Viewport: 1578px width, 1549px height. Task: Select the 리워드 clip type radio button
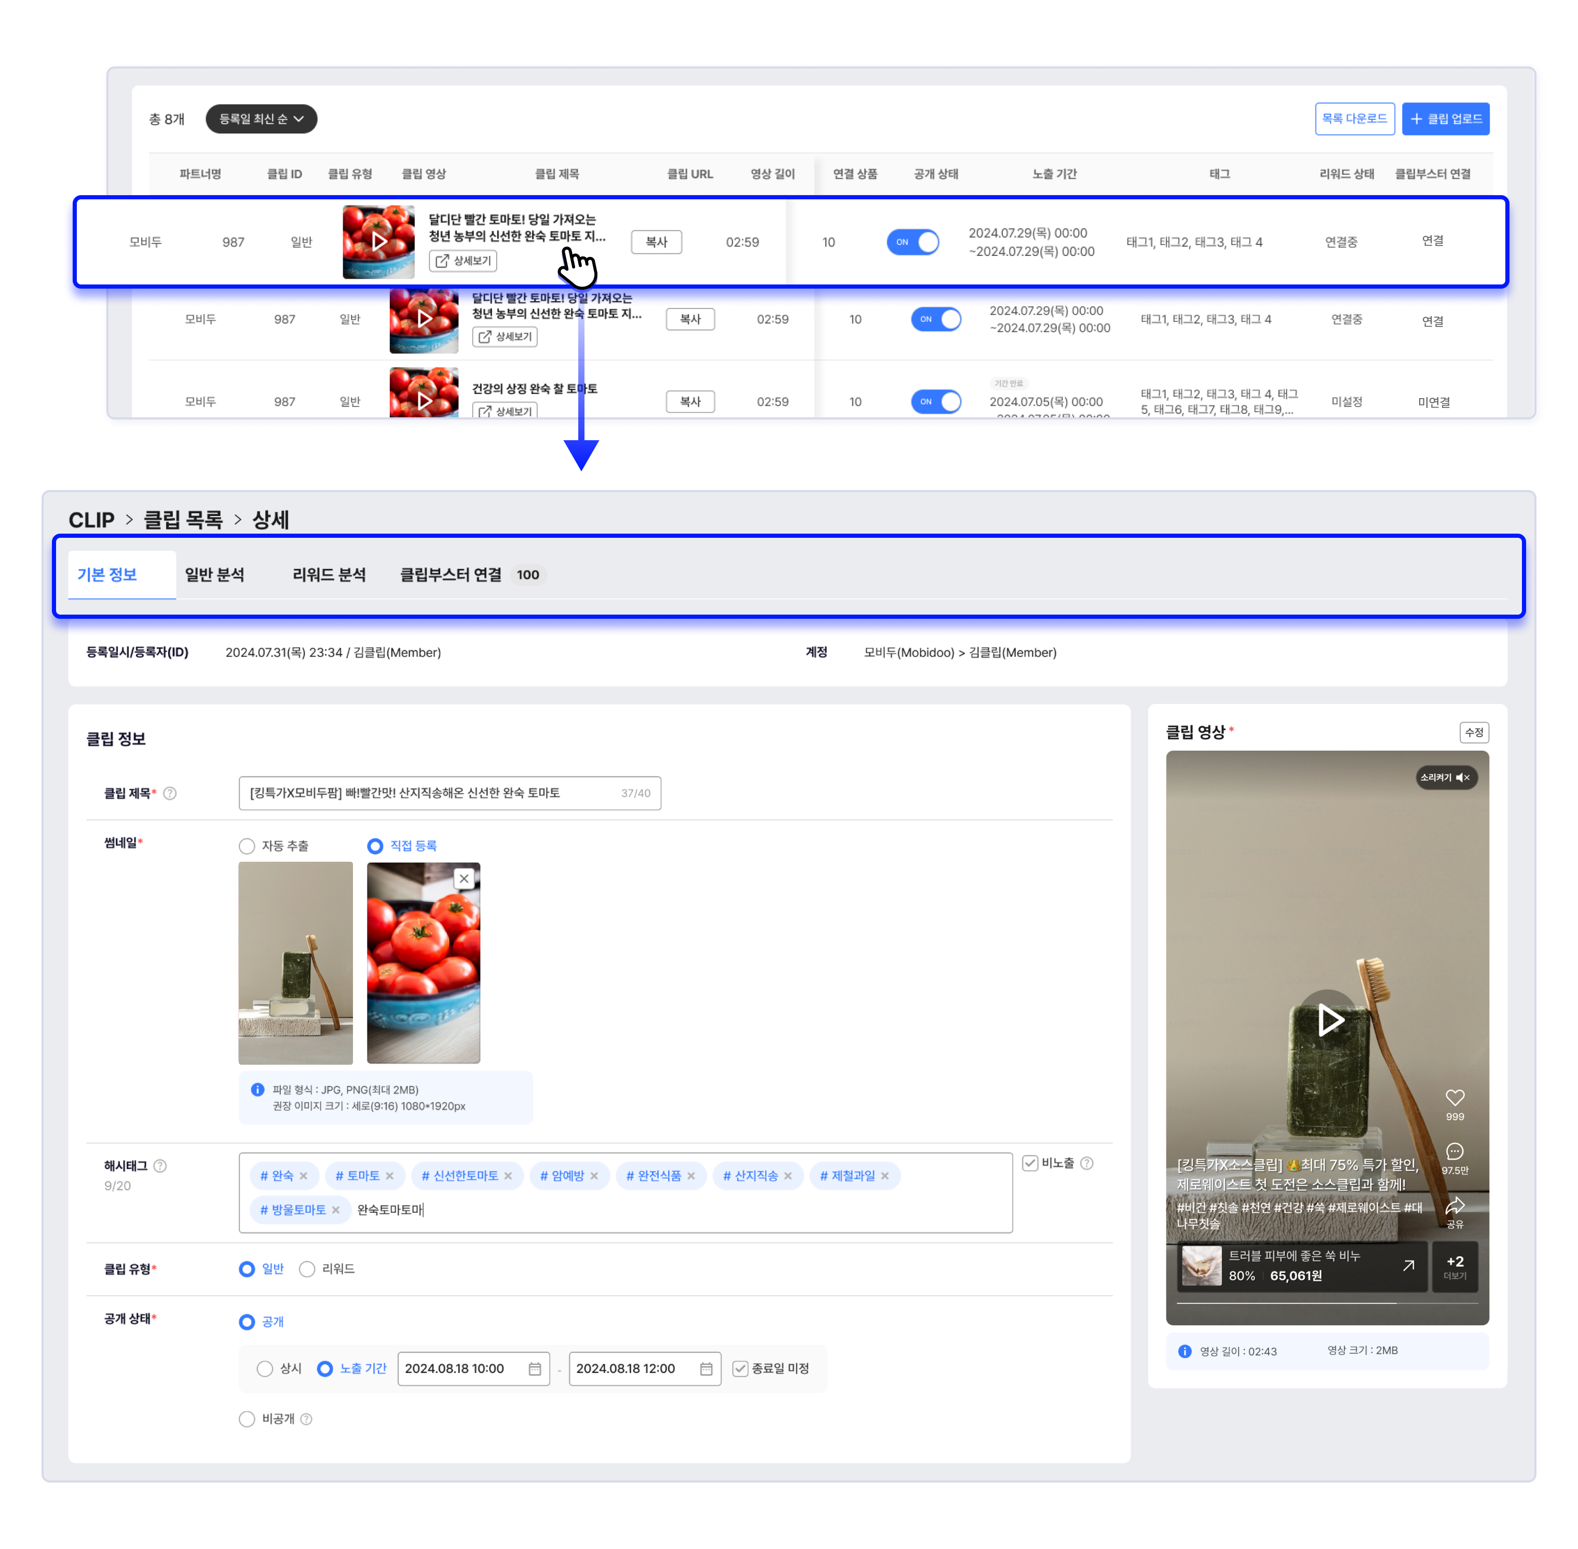point(307,1269)
